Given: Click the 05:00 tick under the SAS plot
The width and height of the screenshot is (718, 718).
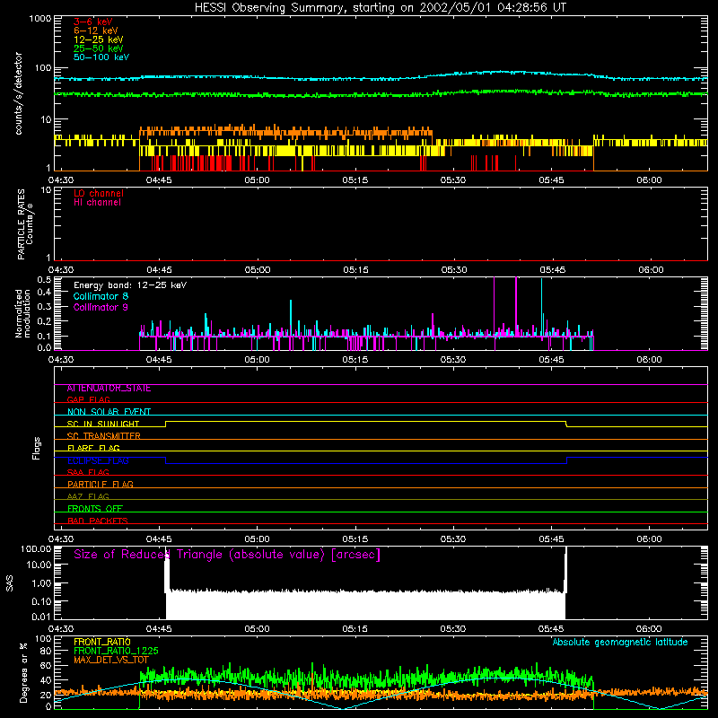Looking at the screenshot, I should pos(257,629).
